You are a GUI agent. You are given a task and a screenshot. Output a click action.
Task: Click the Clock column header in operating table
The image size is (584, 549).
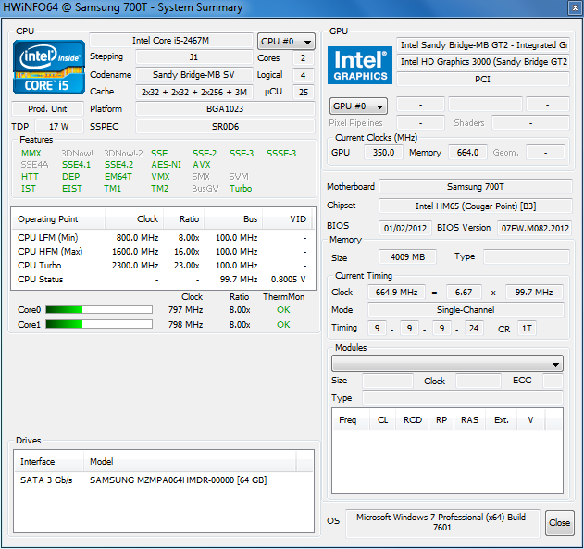coord(134,219)
